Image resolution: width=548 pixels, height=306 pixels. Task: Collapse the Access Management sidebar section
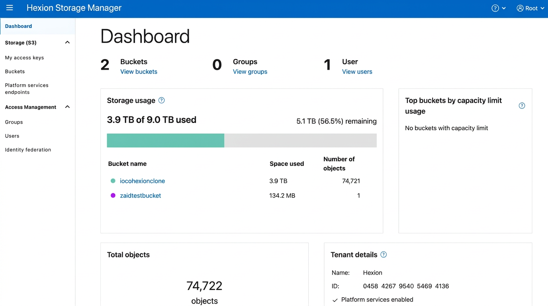point(67,107)
